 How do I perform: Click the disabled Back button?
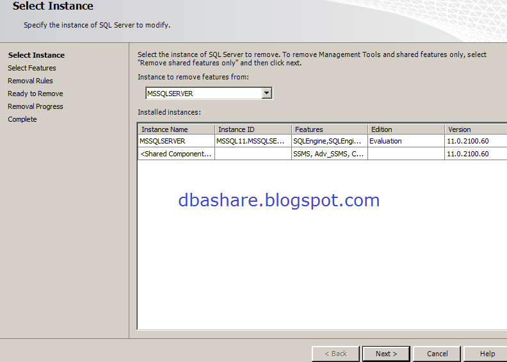pos(335,354)
